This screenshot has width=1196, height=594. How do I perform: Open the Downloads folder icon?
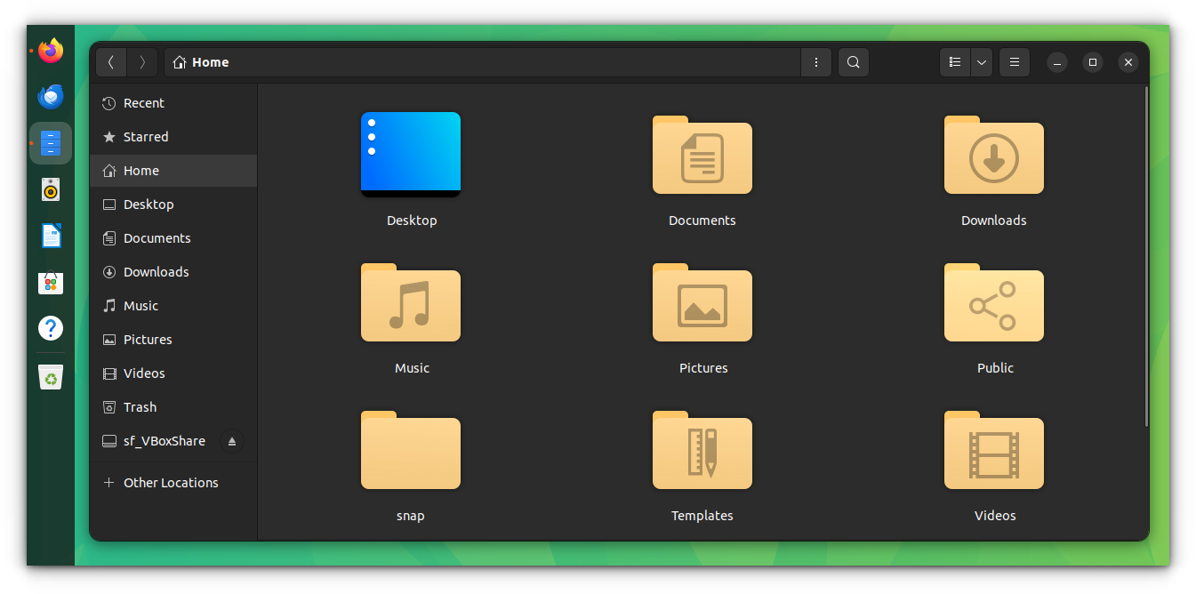[x=993, y=156]
